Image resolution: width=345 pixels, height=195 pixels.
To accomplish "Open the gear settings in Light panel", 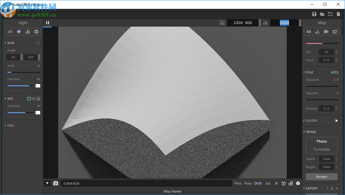I will (x=36, y=32).
